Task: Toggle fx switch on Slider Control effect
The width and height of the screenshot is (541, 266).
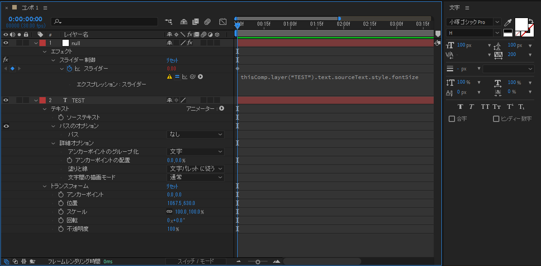Action: (x=5, y=60)
